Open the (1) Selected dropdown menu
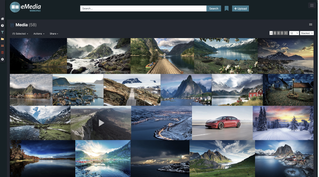This screenshot has height=177, width=319. [20, 34]
